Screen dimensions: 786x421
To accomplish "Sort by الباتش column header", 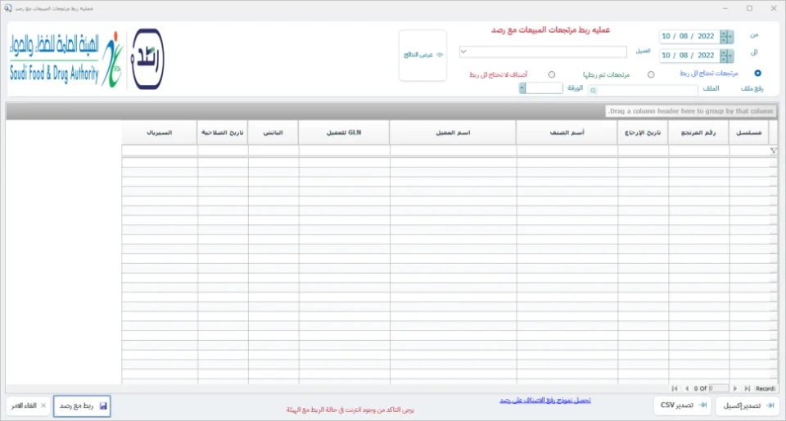I will pos(273,132).
